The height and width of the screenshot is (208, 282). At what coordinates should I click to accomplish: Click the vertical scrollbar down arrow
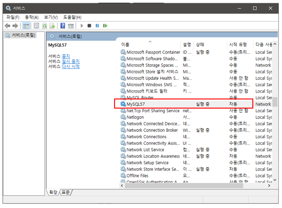click(275, 180)
